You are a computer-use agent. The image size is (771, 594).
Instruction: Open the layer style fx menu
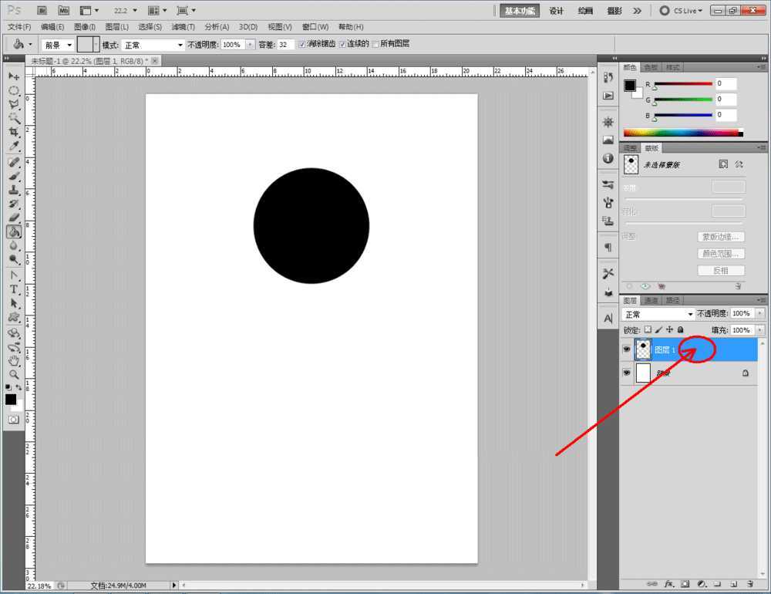669,584
